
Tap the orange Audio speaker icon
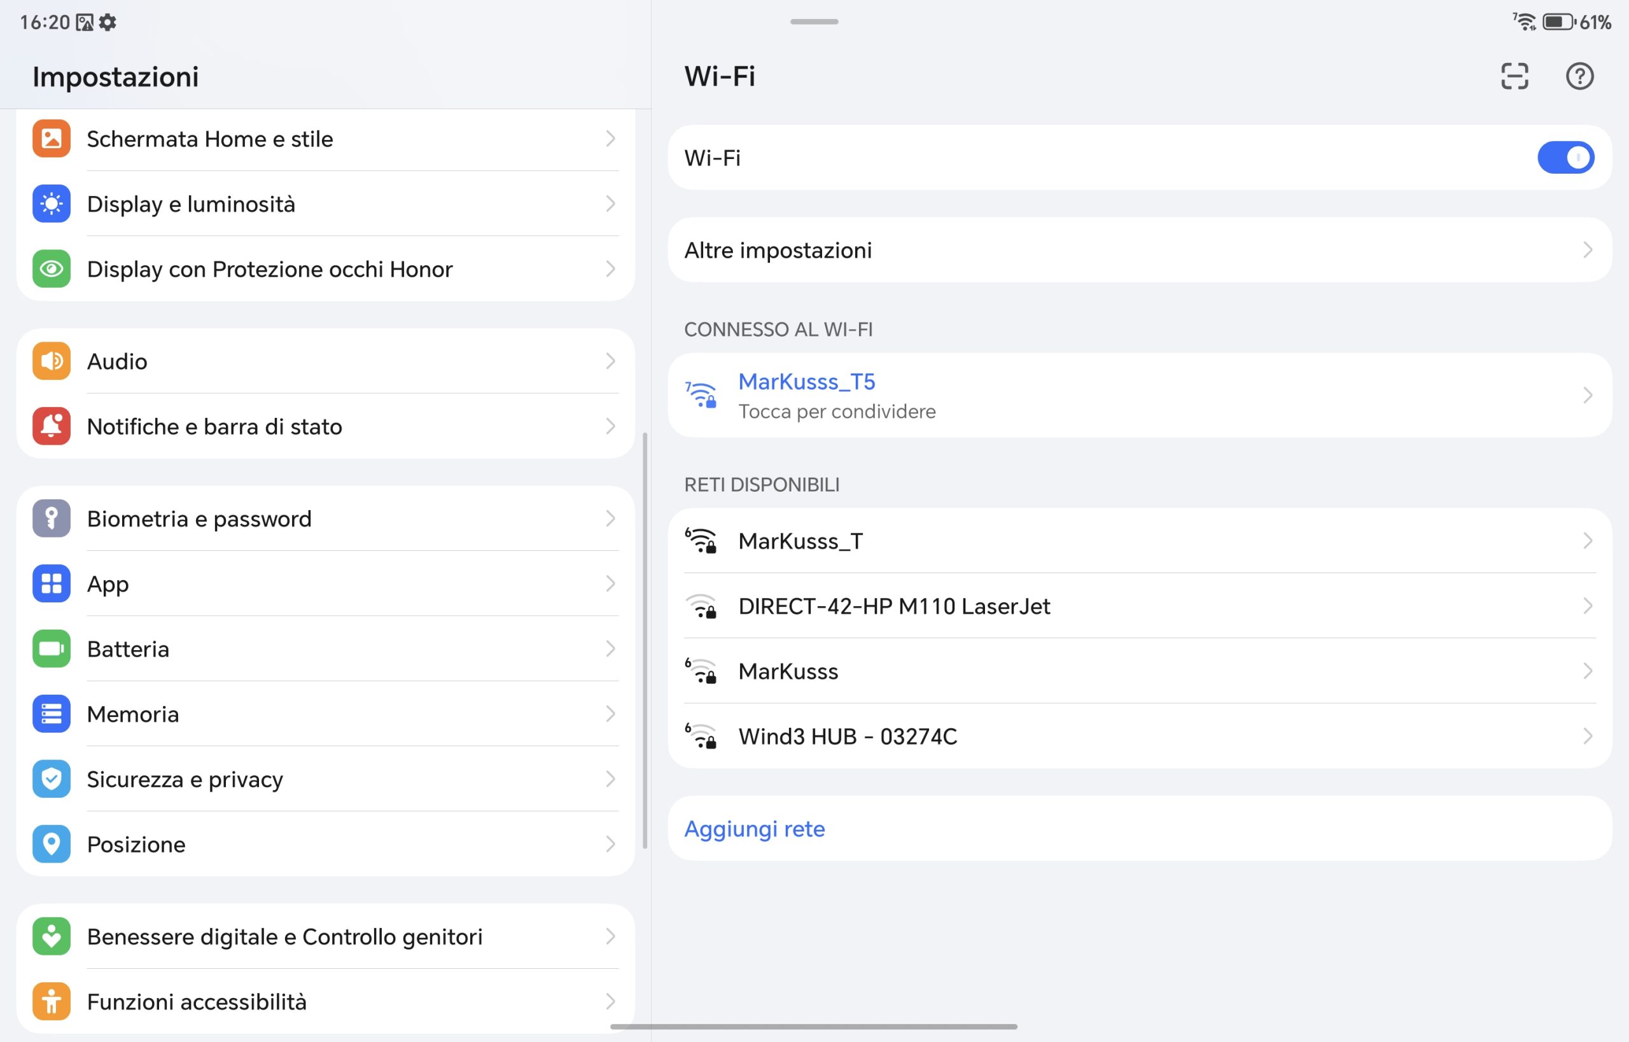pos(52,361)
